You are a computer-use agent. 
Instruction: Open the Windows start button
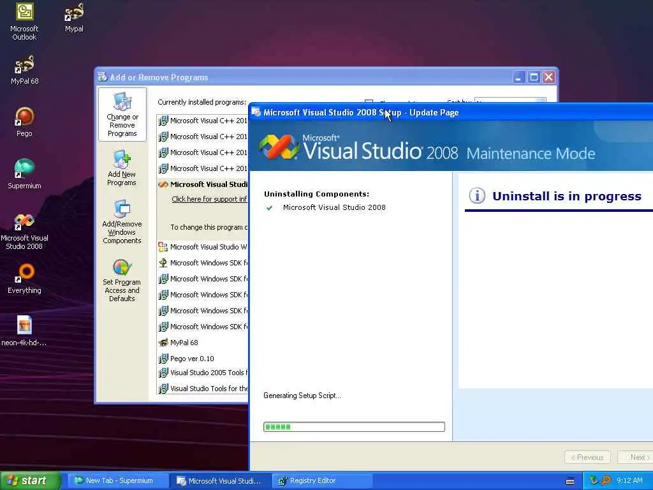[30, 481]
